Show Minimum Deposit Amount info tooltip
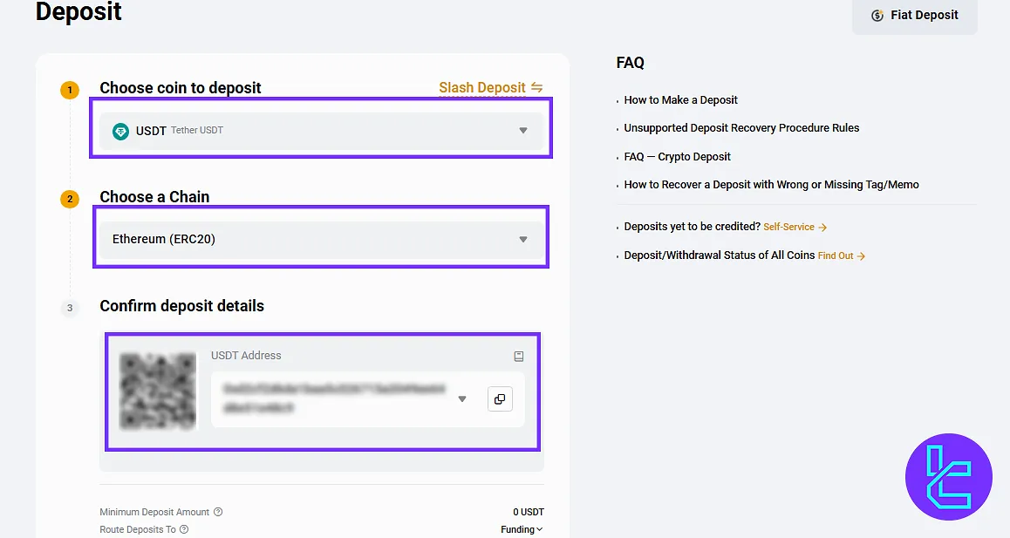This screenshot has height=538, width=1010. pos(218,512)
